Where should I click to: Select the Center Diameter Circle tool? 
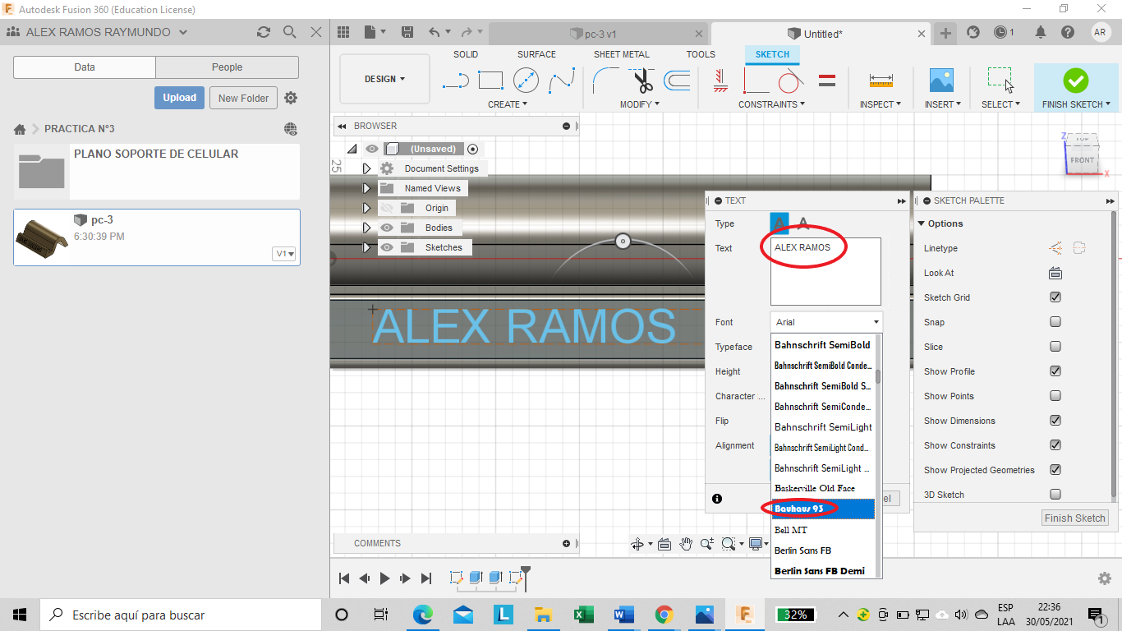click(x=526, y=80)
